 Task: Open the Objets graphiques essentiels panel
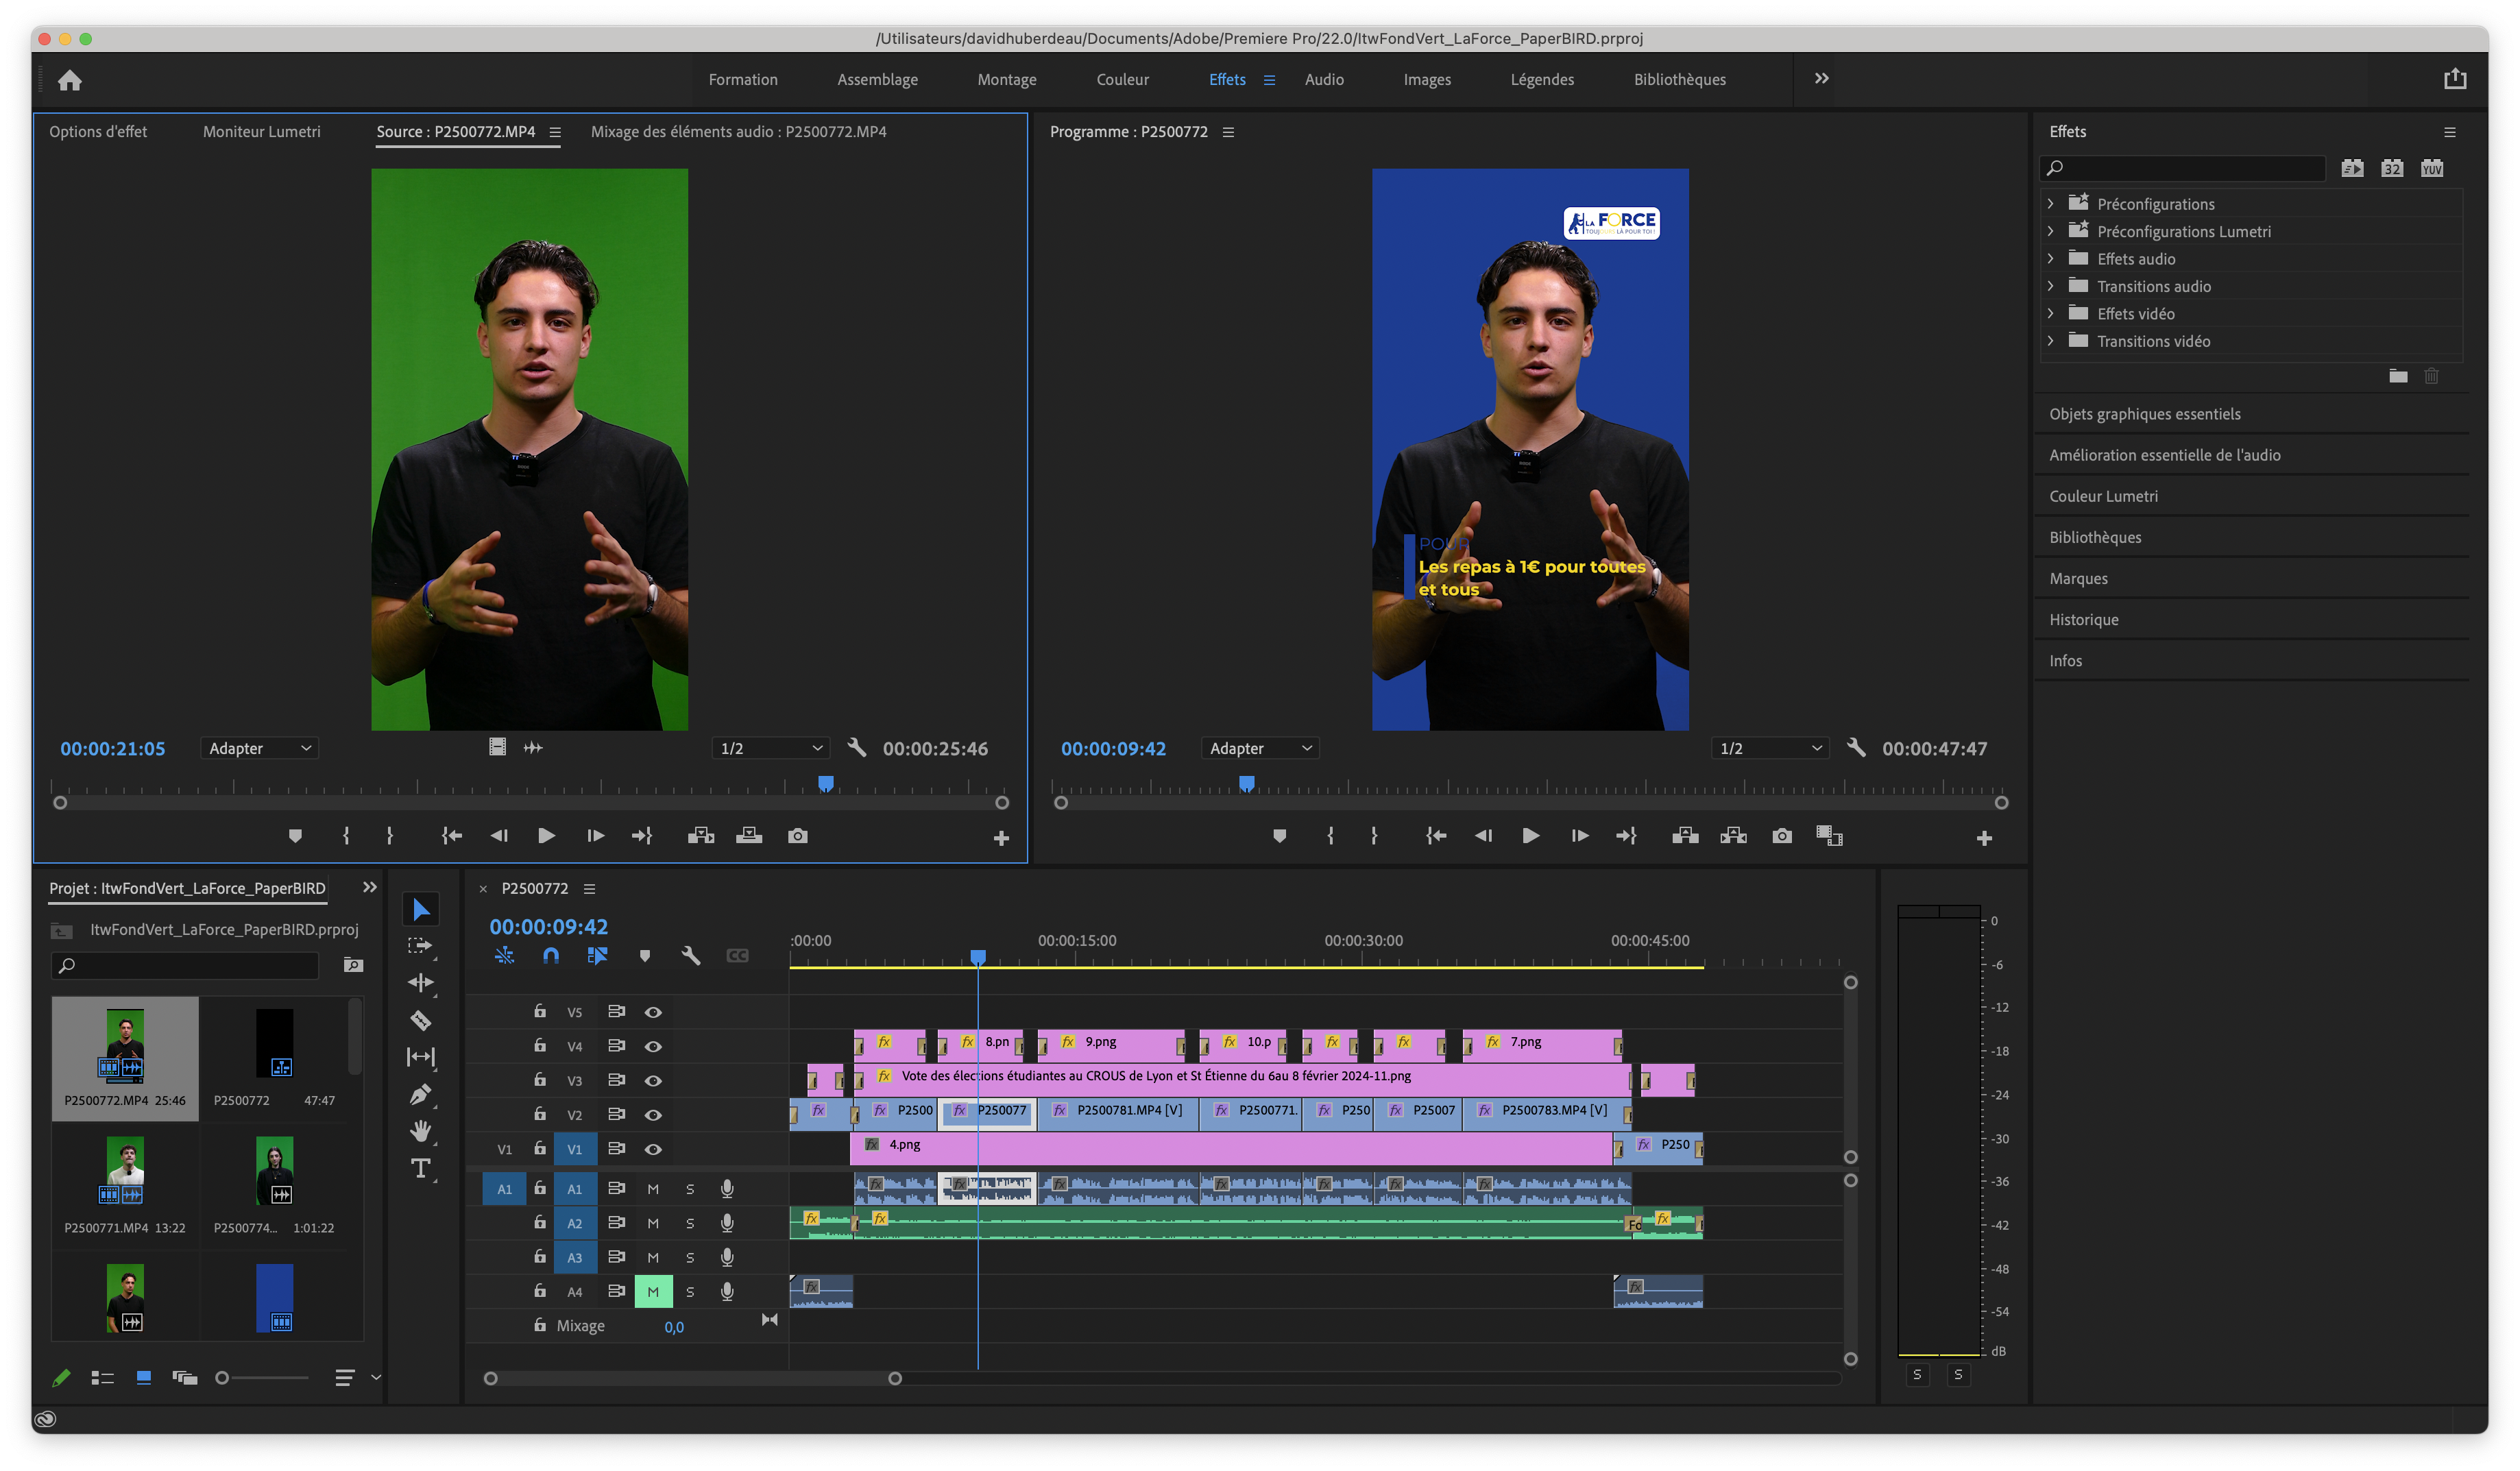coord(2144,414)
